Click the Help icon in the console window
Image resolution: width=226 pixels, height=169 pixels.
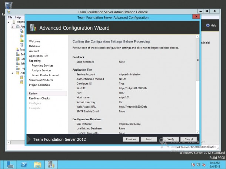(208, 26)
